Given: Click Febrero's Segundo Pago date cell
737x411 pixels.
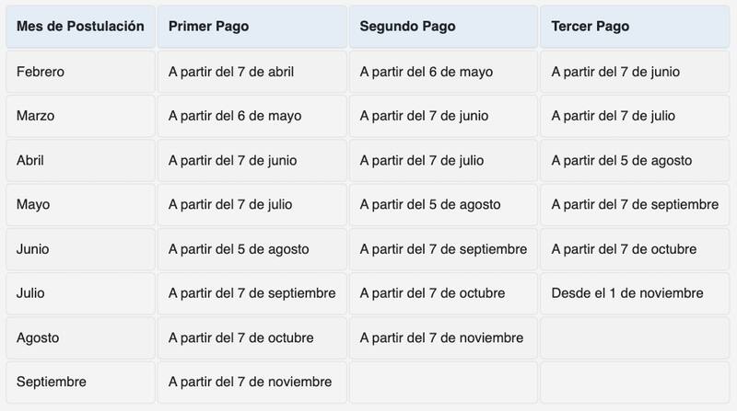Looking at the screenshot, I should (443, 72).
